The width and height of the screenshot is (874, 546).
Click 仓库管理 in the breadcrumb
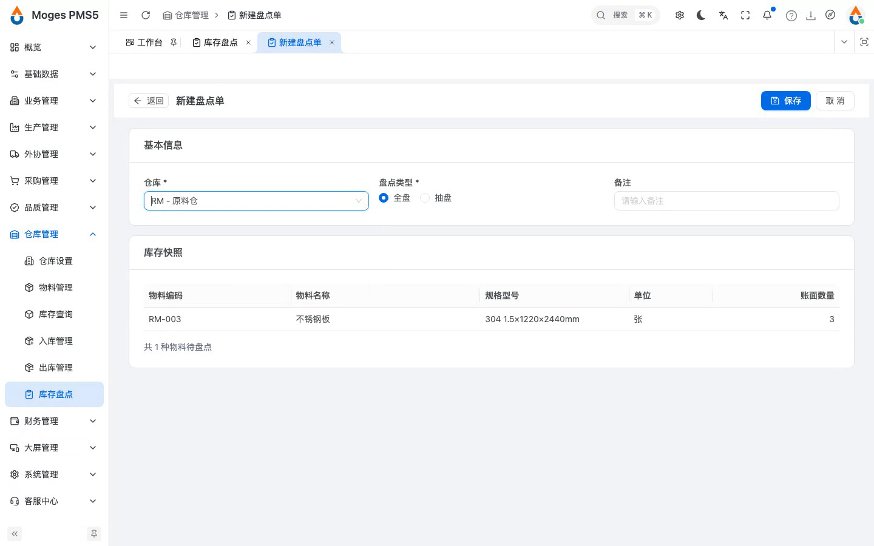pos(186,15)
